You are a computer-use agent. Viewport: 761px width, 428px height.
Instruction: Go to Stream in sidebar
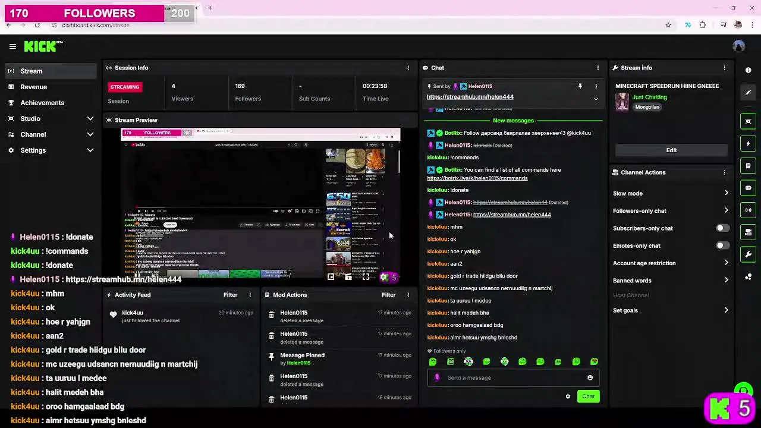click(x=51, y=71)
